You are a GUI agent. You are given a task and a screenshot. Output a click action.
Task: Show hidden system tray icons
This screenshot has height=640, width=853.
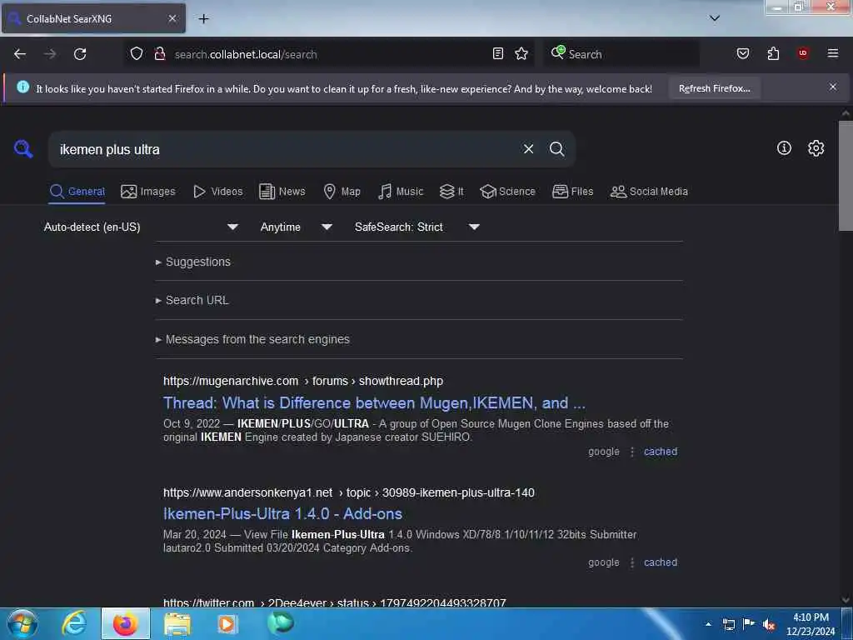708,625
